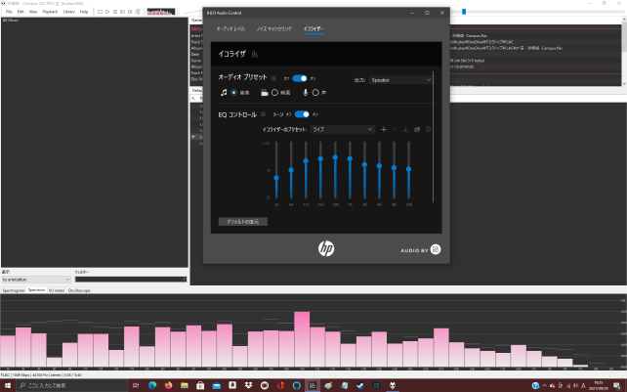Image resolution: width=627 pixels, height=392 pixels.
Task: Switch to the Oscilloscope tab
Action: (x=79, y=290)
